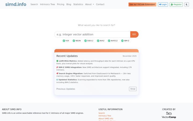Go to the Pricing page

point(61,4)
